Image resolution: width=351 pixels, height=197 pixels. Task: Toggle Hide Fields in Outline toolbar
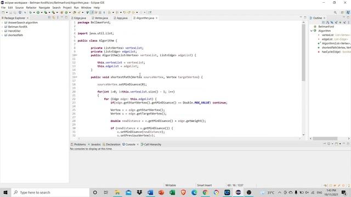(332, 22)
